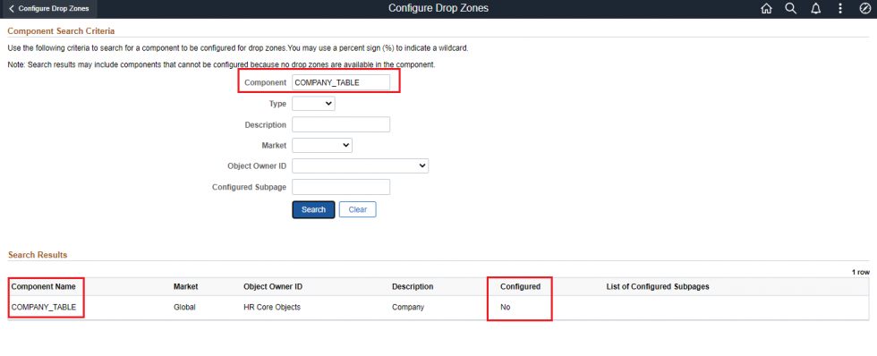The height and width of the screenshot is (356, 877).
Task: Sort by List of Configured Subpages header
Action: (x=658, y=287)
